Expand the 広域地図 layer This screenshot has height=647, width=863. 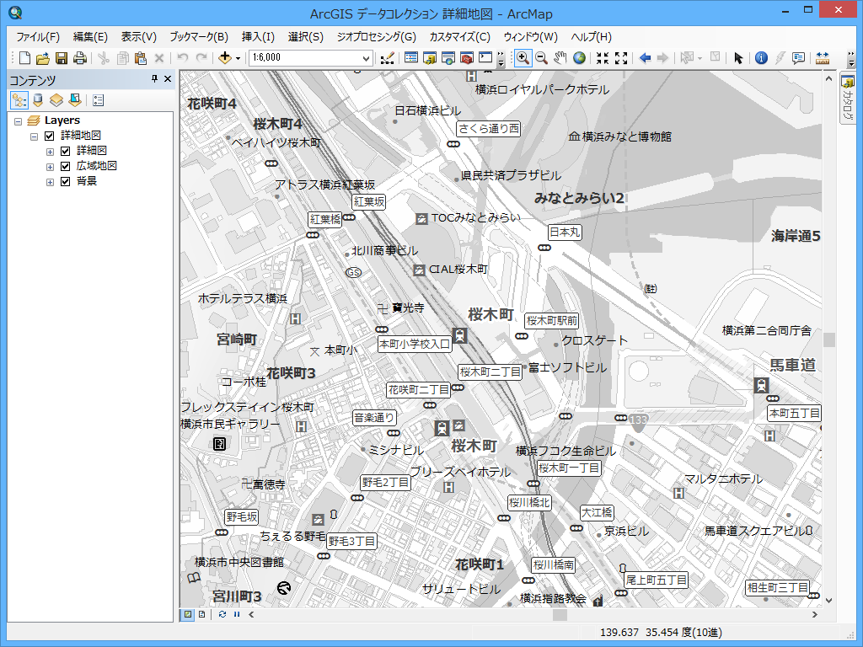[50, 168]
